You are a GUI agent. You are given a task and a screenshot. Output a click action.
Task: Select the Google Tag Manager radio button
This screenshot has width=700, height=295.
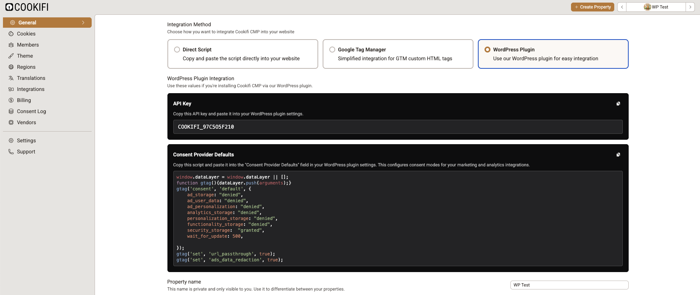(332, 50)
